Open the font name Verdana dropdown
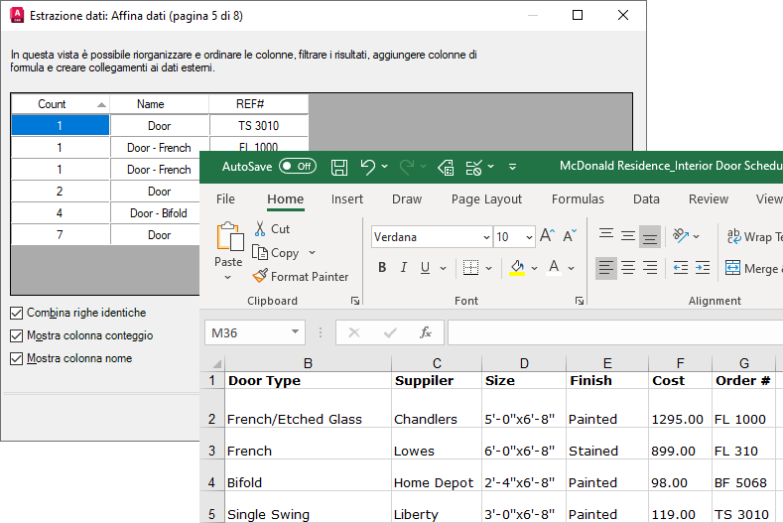 (486, 237)
